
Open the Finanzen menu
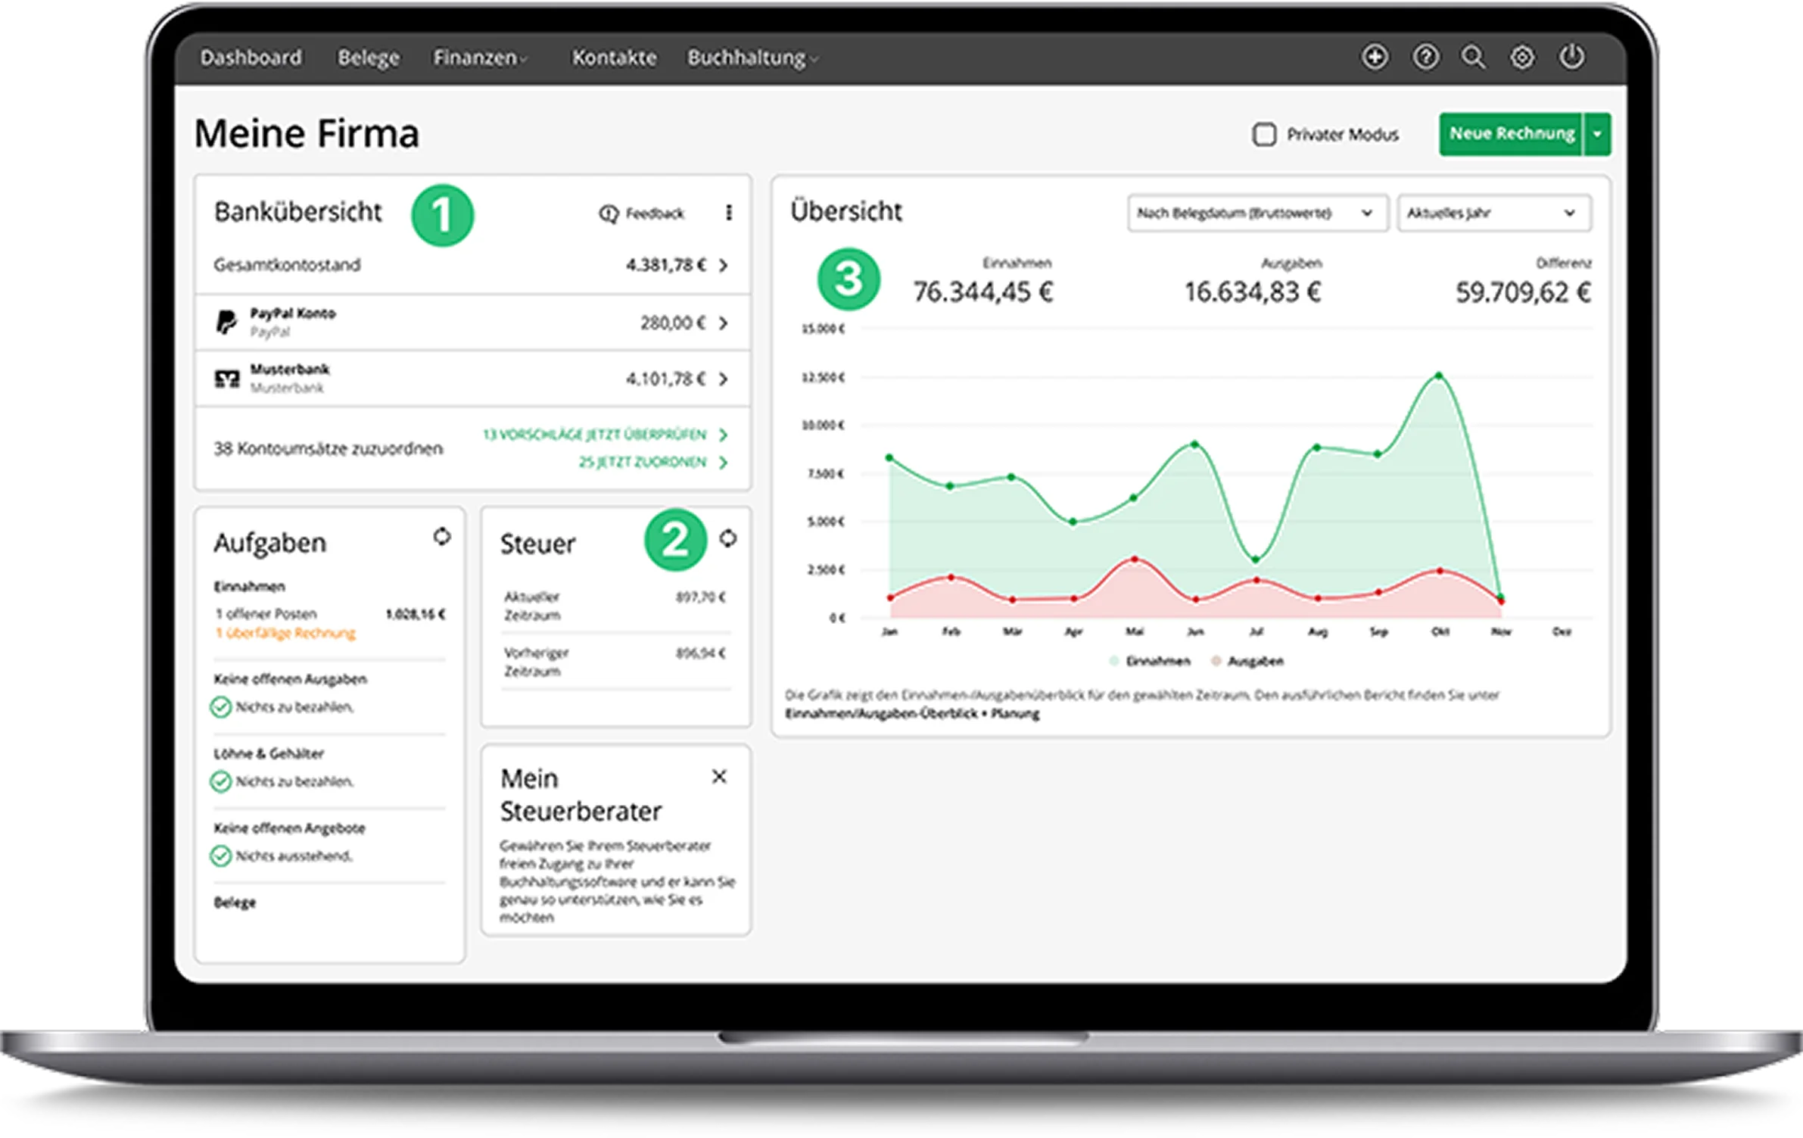[x=478, y=58]
